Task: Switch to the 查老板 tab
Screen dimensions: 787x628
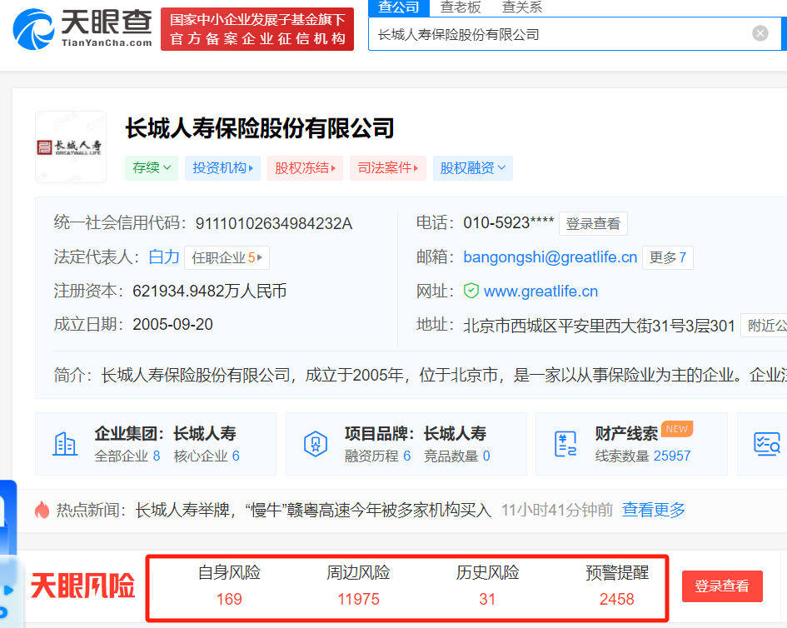Action: tap(461, 7)
